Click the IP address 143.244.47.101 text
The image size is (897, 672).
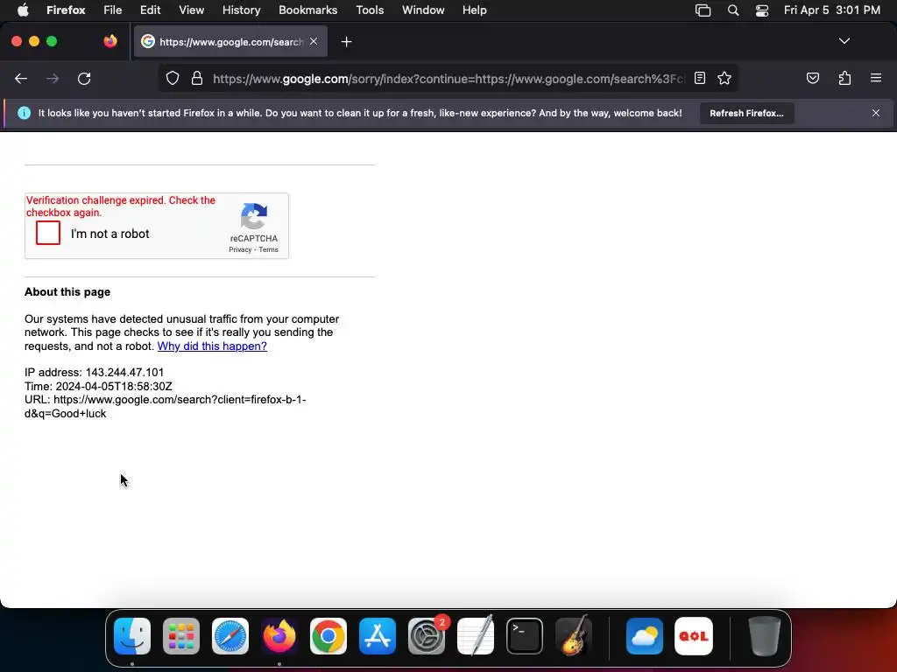(x=95, y=373)
